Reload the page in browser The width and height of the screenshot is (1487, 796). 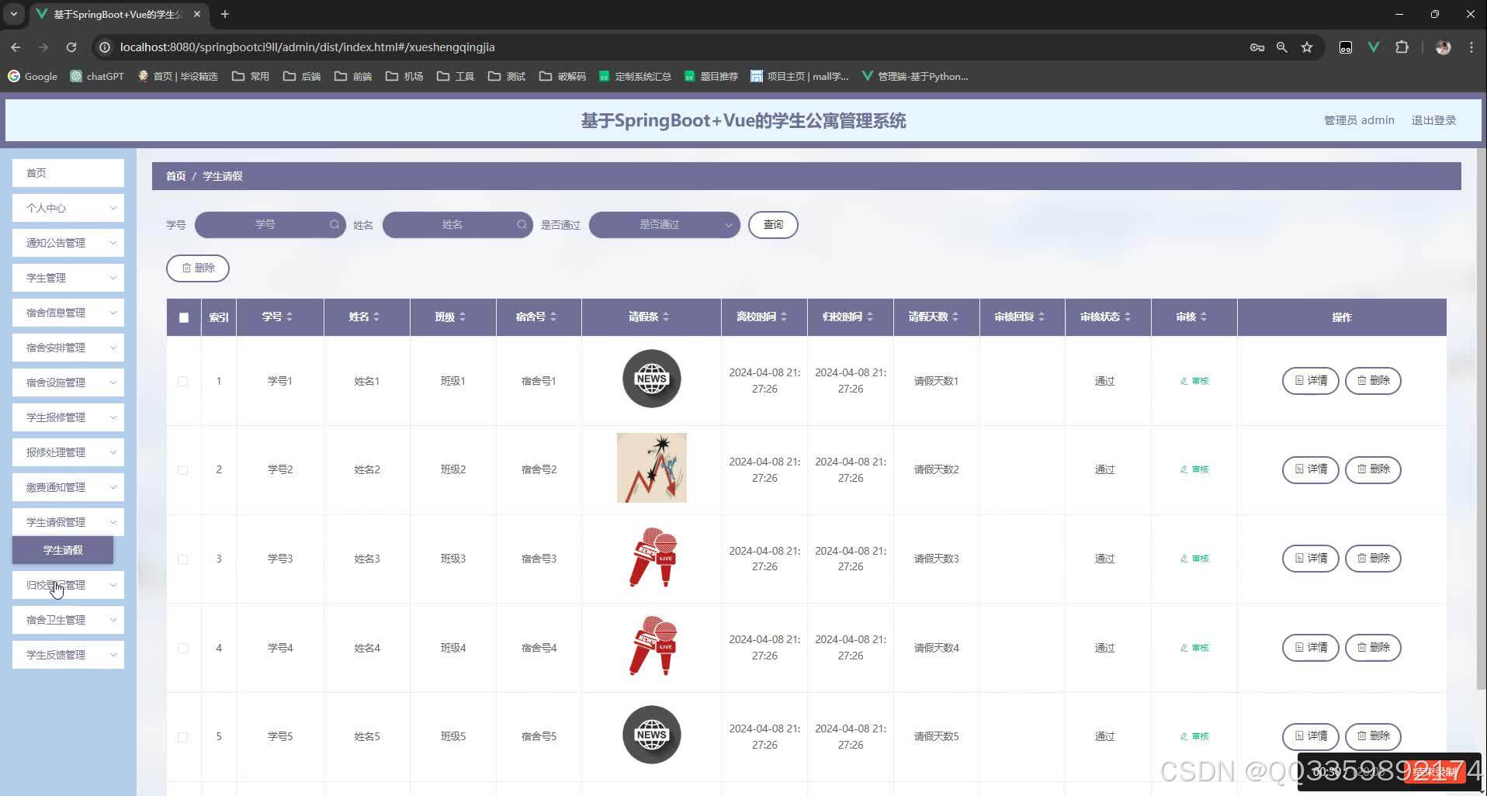[x=71, y=47]
